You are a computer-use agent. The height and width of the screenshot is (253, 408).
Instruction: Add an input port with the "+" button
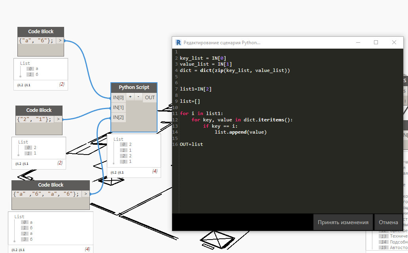[x=130, y=97]
